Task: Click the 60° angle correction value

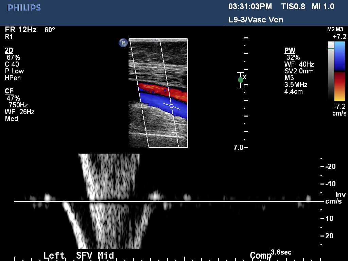Action: tap(50, 30)
